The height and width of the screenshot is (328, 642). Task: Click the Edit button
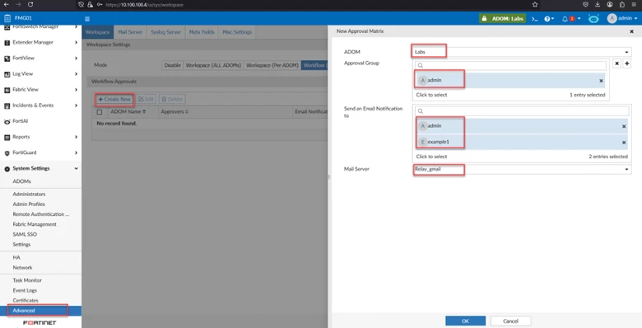[146, 99]
